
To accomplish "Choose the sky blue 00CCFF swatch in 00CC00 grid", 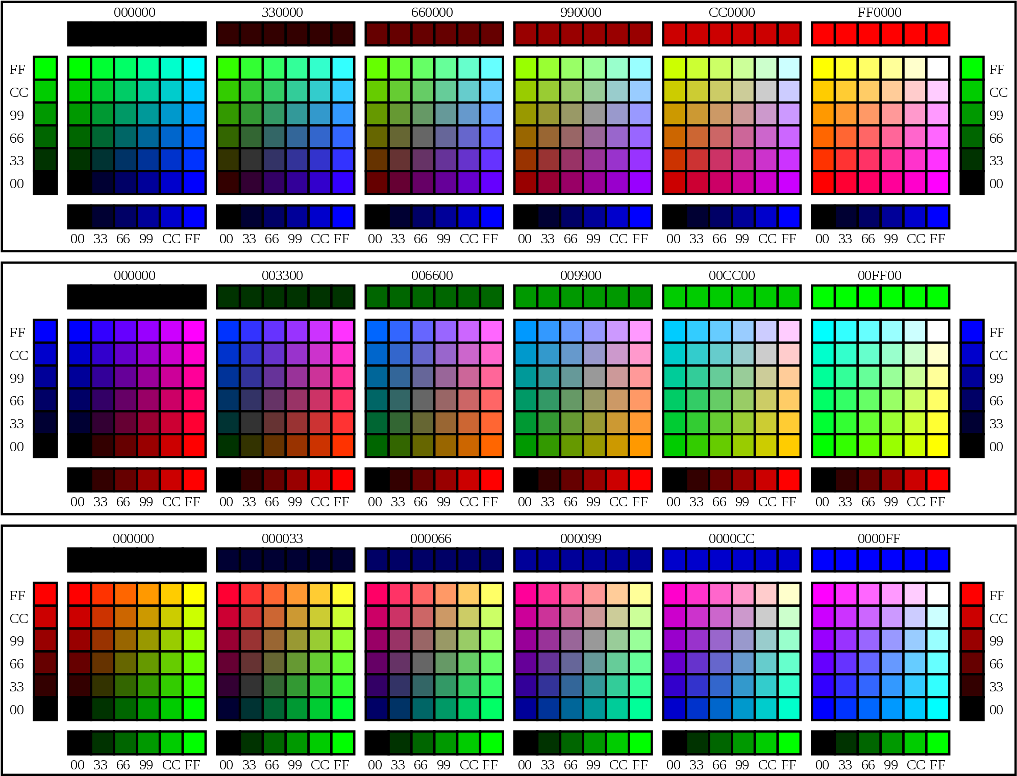I will pyautogui.click(x=675, y=331).
